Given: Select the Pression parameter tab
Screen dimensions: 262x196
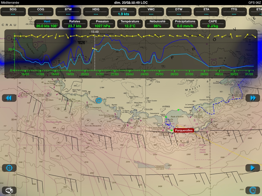Looking at the screenshot, I should click(x=102, y=24).
